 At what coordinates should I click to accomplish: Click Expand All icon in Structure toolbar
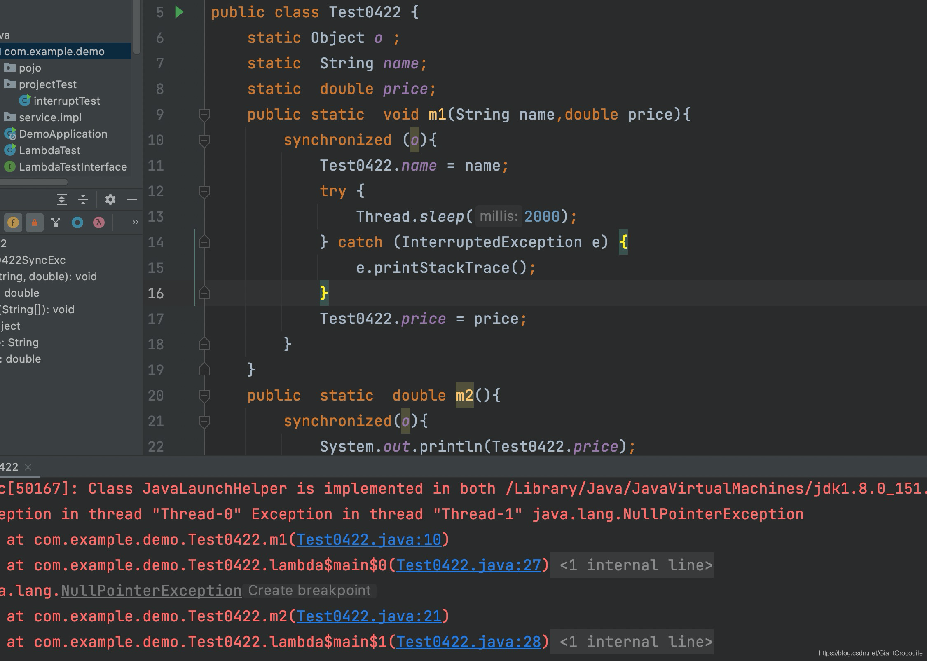click(x=62, y=200)
